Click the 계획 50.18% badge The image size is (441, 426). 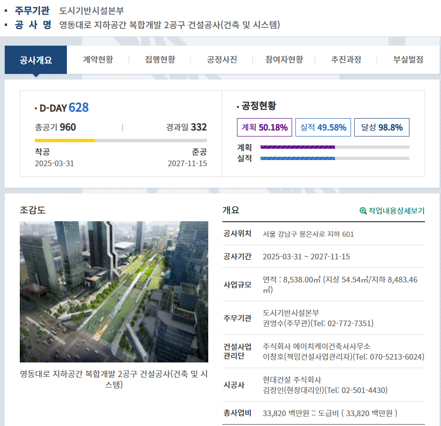[x=264, y=127]
